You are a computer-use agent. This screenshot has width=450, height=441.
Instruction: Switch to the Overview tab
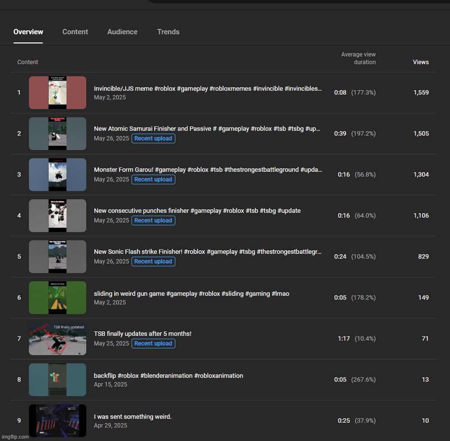coord(28,32)
